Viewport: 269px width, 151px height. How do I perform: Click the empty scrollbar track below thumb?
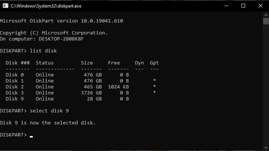(266, 85)
